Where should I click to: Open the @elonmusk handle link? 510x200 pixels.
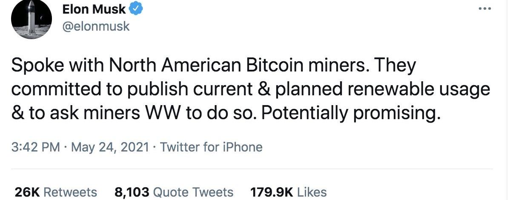point(95,27)
